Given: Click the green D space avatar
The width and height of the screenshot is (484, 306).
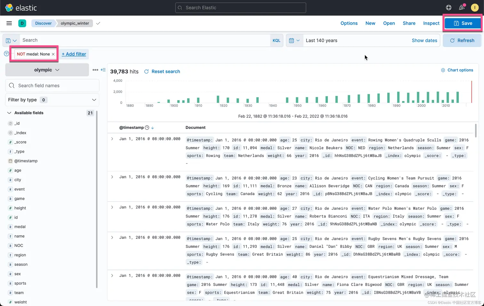Looking at the screenshot, I should (22, 23).
